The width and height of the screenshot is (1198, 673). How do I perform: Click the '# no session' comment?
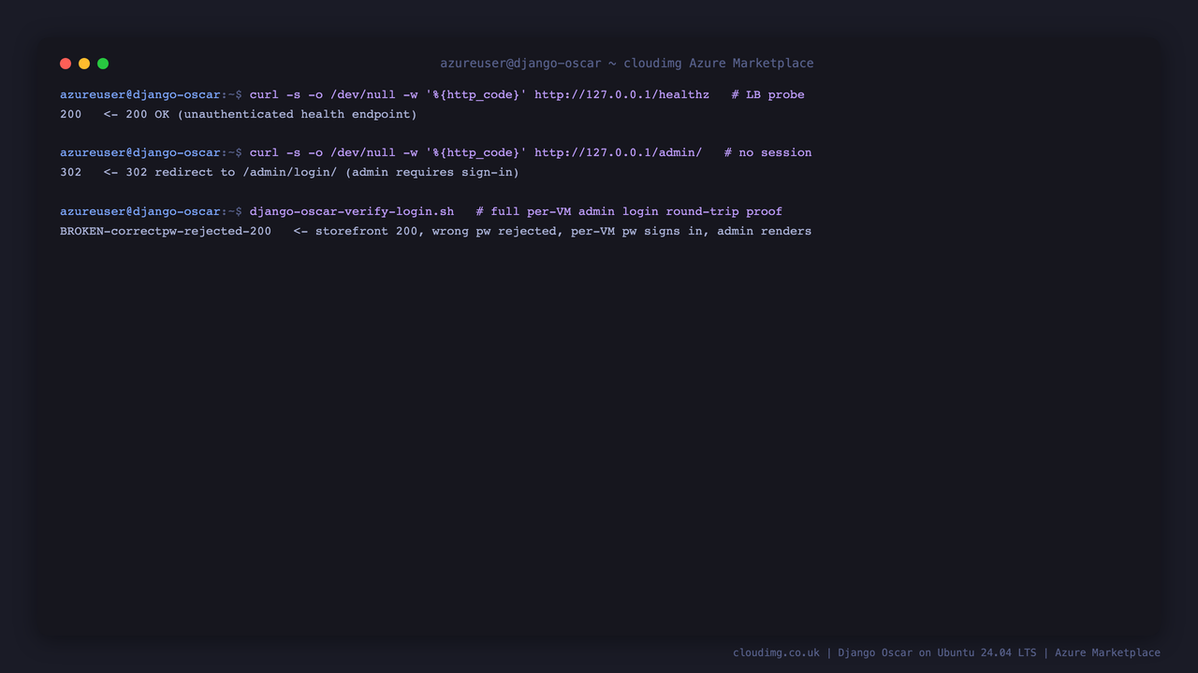(x=767, y=152)
